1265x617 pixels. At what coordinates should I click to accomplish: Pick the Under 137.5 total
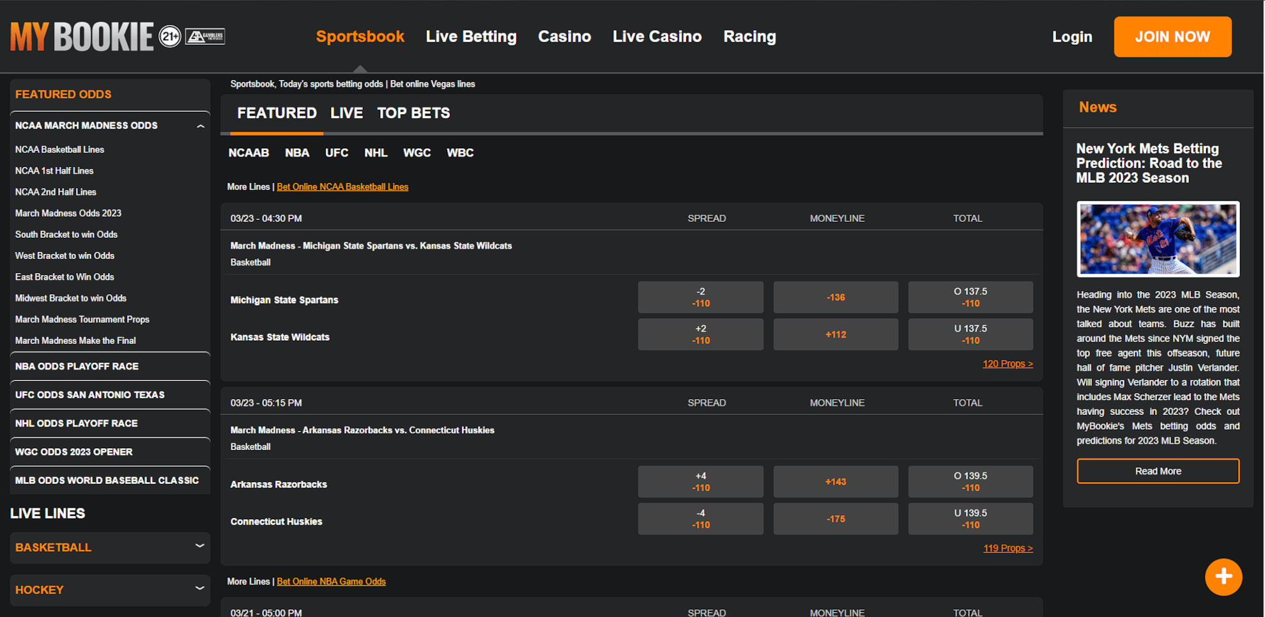(970, 334)
